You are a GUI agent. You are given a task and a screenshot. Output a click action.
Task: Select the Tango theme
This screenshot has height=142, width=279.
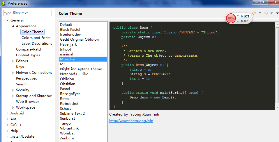click(83, 123)
